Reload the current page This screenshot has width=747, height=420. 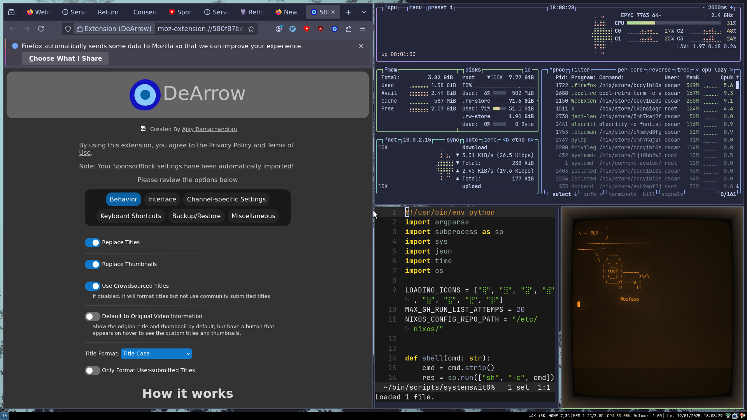coord(41,29)
